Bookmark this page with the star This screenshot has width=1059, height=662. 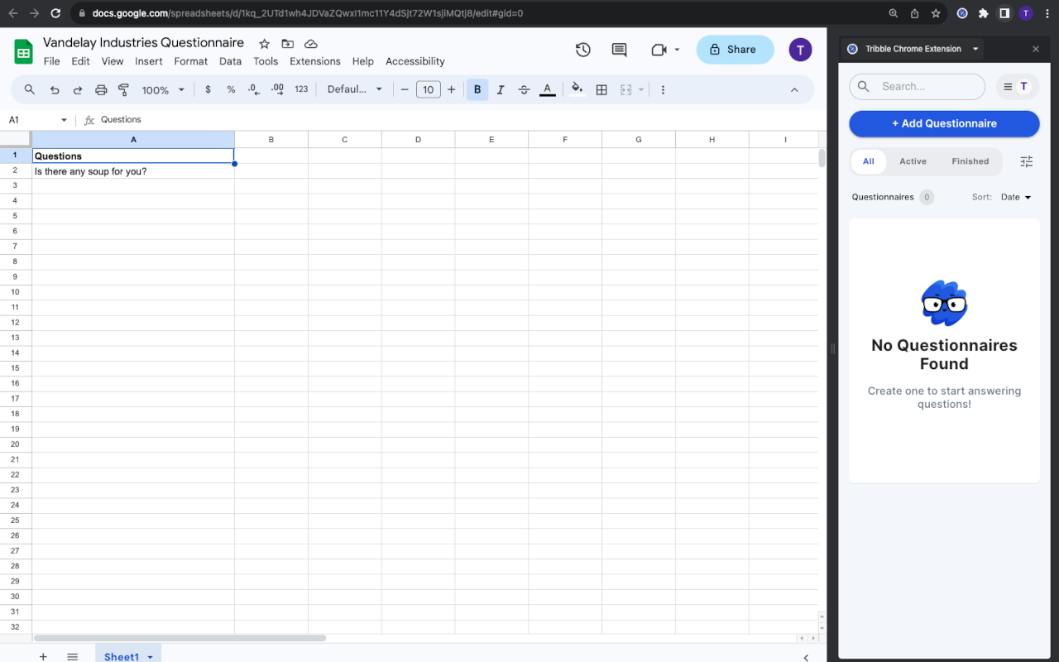coord(936,13)
